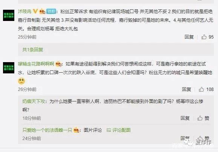Click the fan badge next to 嗲精走花路啊啊啊

pos(58,64)
